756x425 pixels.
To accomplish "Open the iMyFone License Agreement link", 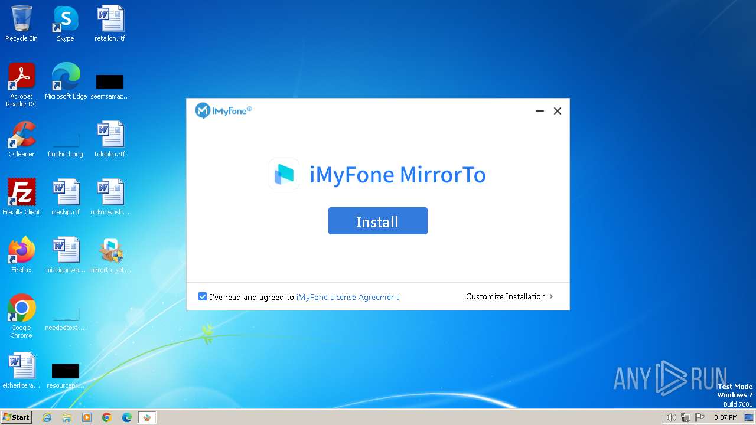I will point(347,297).
